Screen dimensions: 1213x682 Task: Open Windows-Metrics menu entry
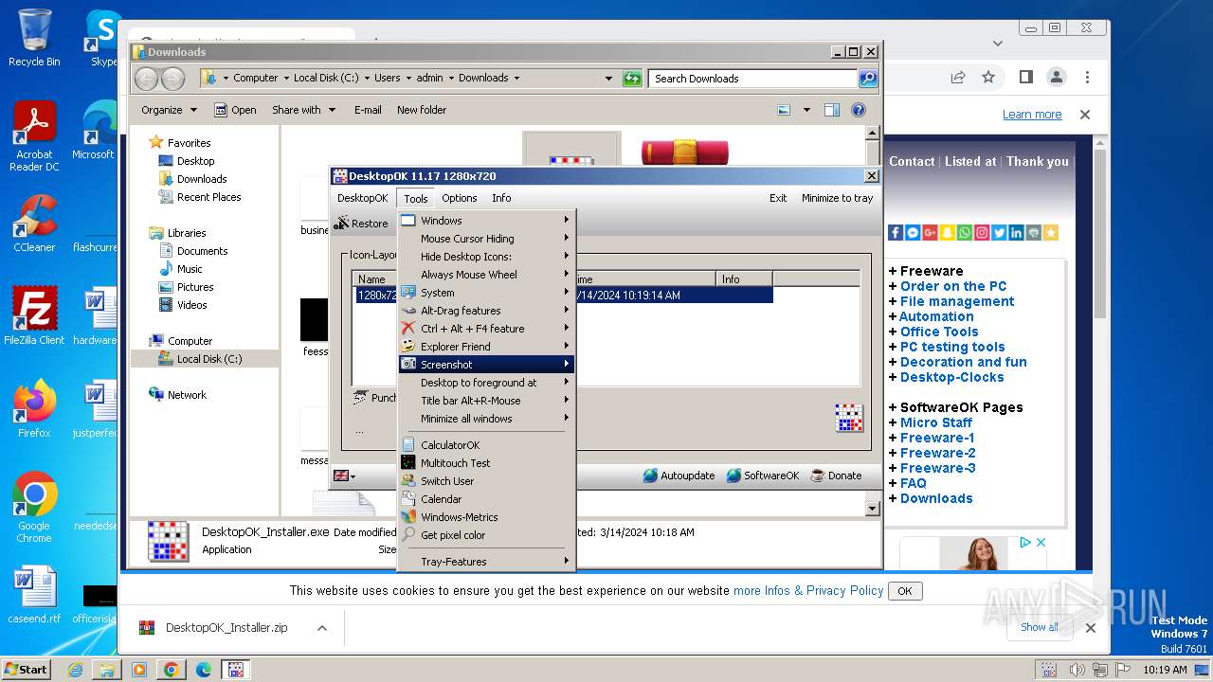486,517
